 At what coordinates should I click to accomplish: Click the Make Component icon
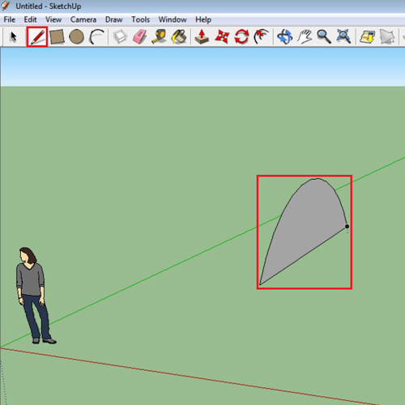pos(120,36)
